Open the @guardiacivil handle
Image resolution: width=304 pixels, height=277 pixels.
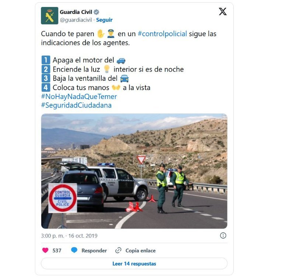pyautogui.click(x=76, y=20)
